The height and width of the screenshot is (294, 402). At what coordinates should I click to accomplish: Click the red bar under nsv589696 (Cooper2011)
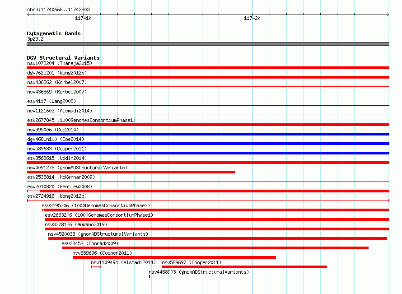(x=174, y=257)
